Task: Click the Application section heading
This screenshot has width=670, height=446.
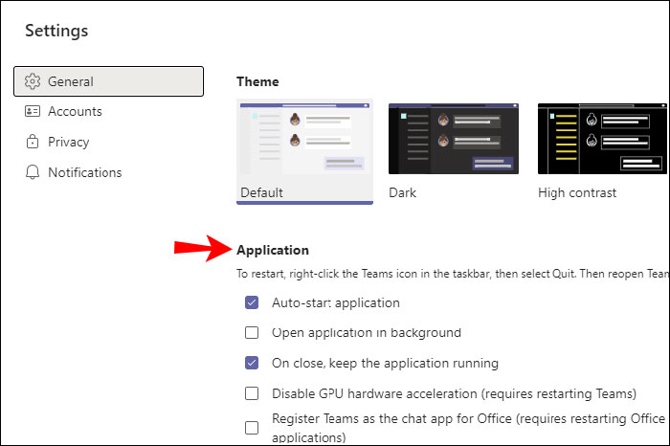Action: click(x=273, y=251)
